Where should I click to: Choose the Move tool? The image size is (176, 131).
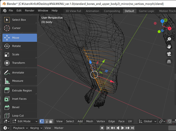(x=20, y=38)
